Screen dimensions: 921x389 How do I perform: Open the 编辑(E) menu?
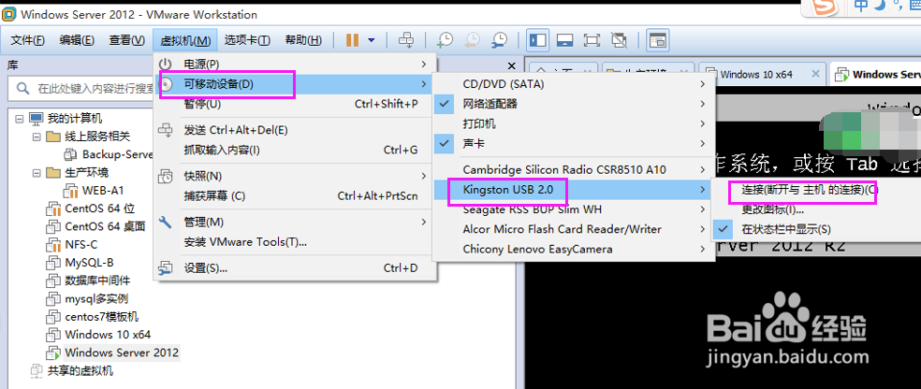(x=77, y=40)
